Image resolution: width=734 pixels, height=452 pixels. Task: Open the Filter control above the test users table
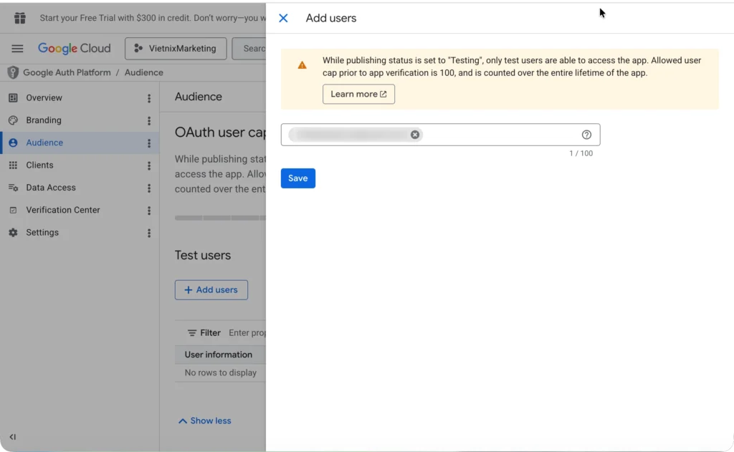(x=203, y=332)
